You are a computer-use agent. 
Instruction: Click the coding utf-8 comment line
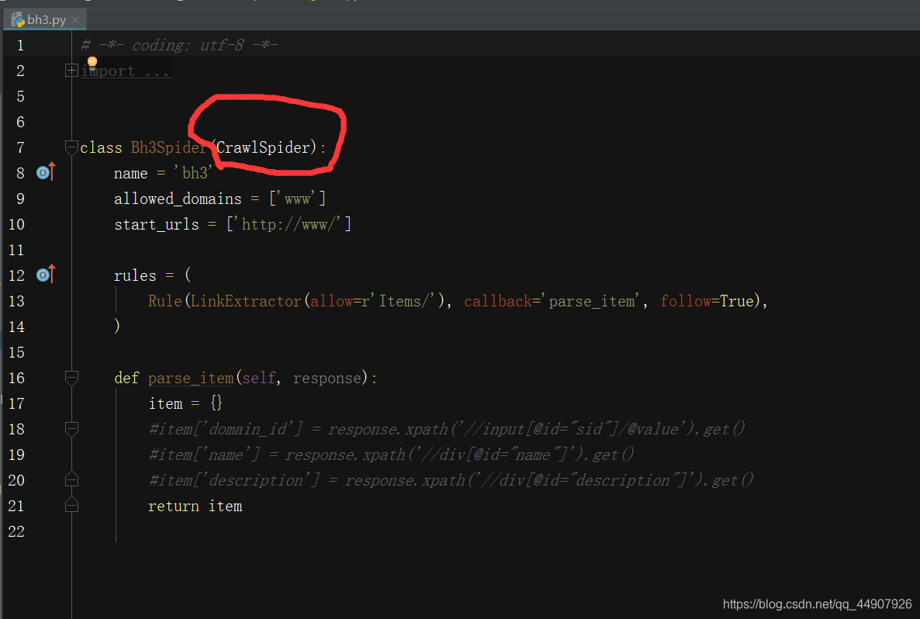click(179, 45)
